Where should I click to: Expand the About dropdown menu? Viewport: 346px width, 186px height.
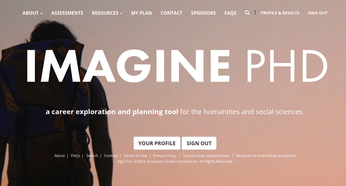(33, 13)
